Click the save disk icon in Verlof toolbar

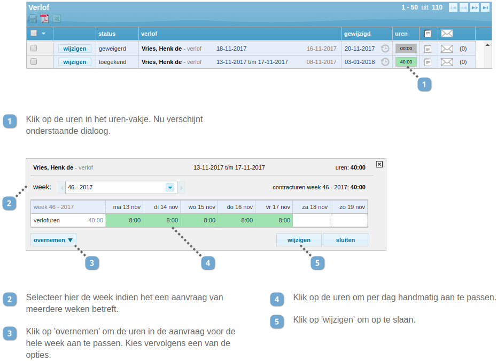click(x=33, y=19)
